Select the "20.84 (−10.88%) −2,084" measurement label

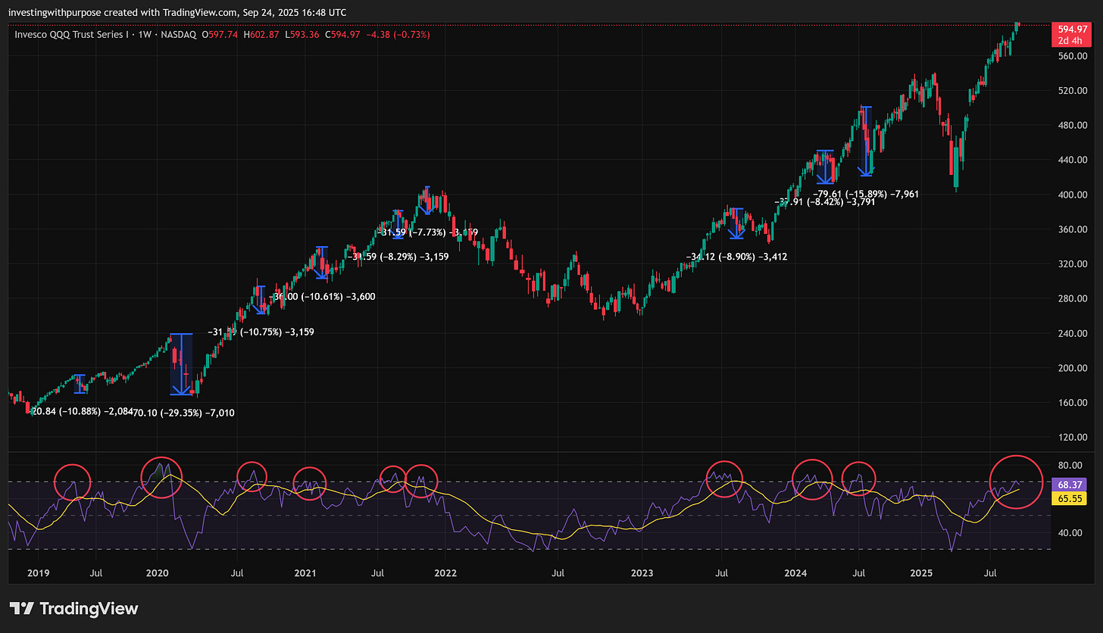[82, 412]
